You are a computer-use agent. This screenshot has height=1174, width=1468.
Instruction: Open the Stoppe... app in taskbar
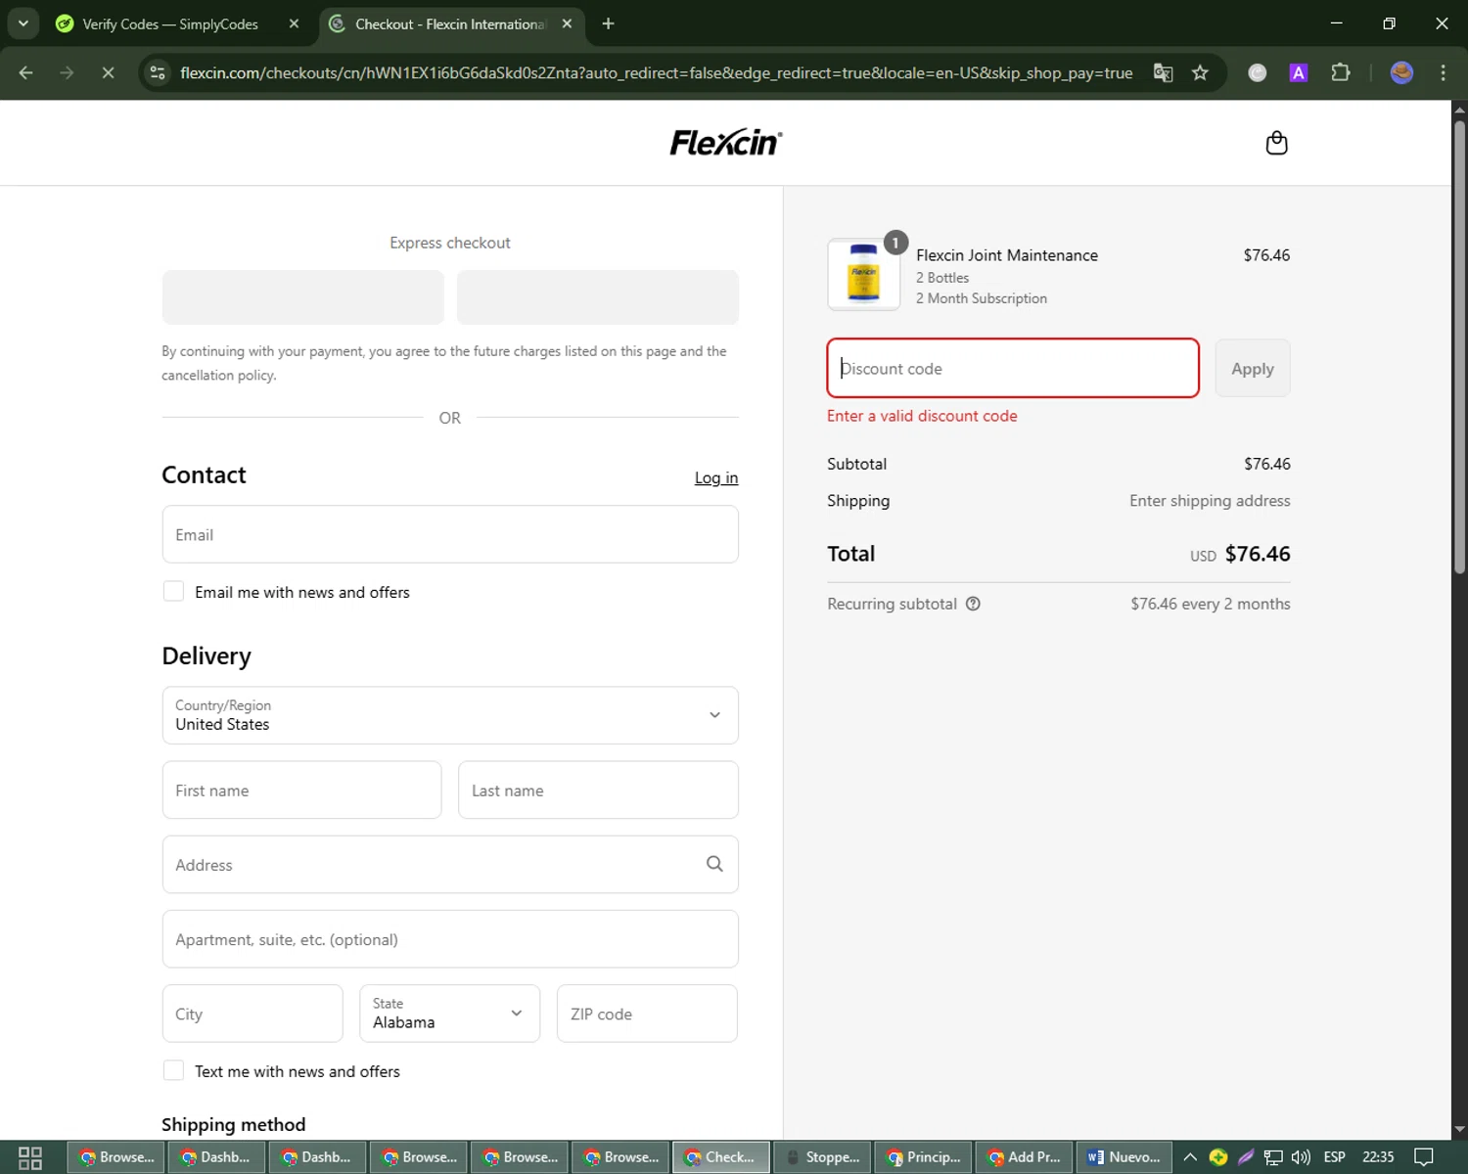click(822, 1157)
